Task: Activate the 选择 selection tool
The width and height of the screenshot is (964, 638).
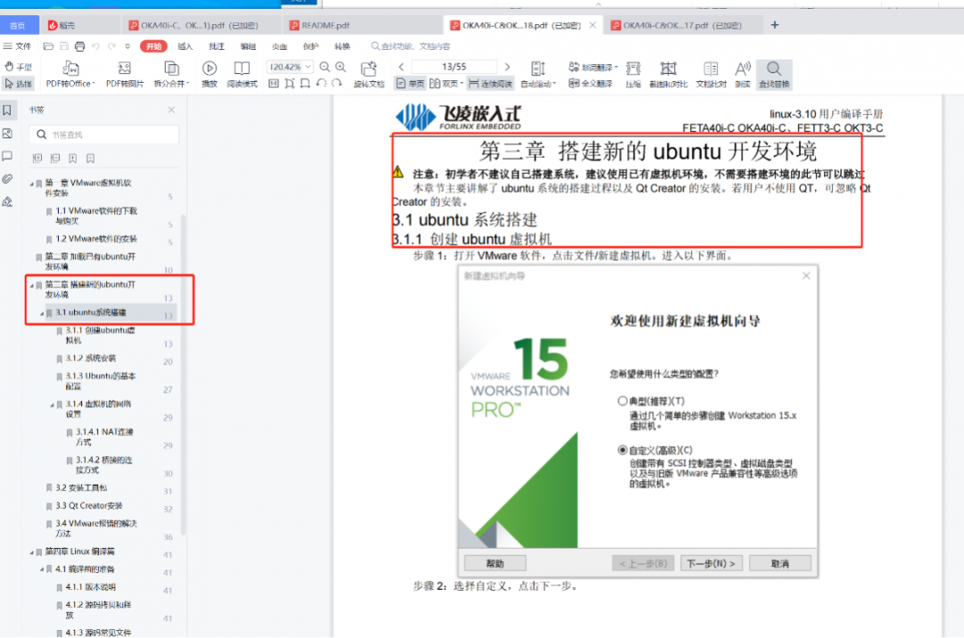Action: point(18,80)
